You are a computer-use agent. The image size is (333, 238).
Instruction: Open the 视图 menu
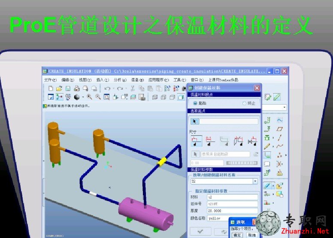pyautogui.click(x=85, y=80)
